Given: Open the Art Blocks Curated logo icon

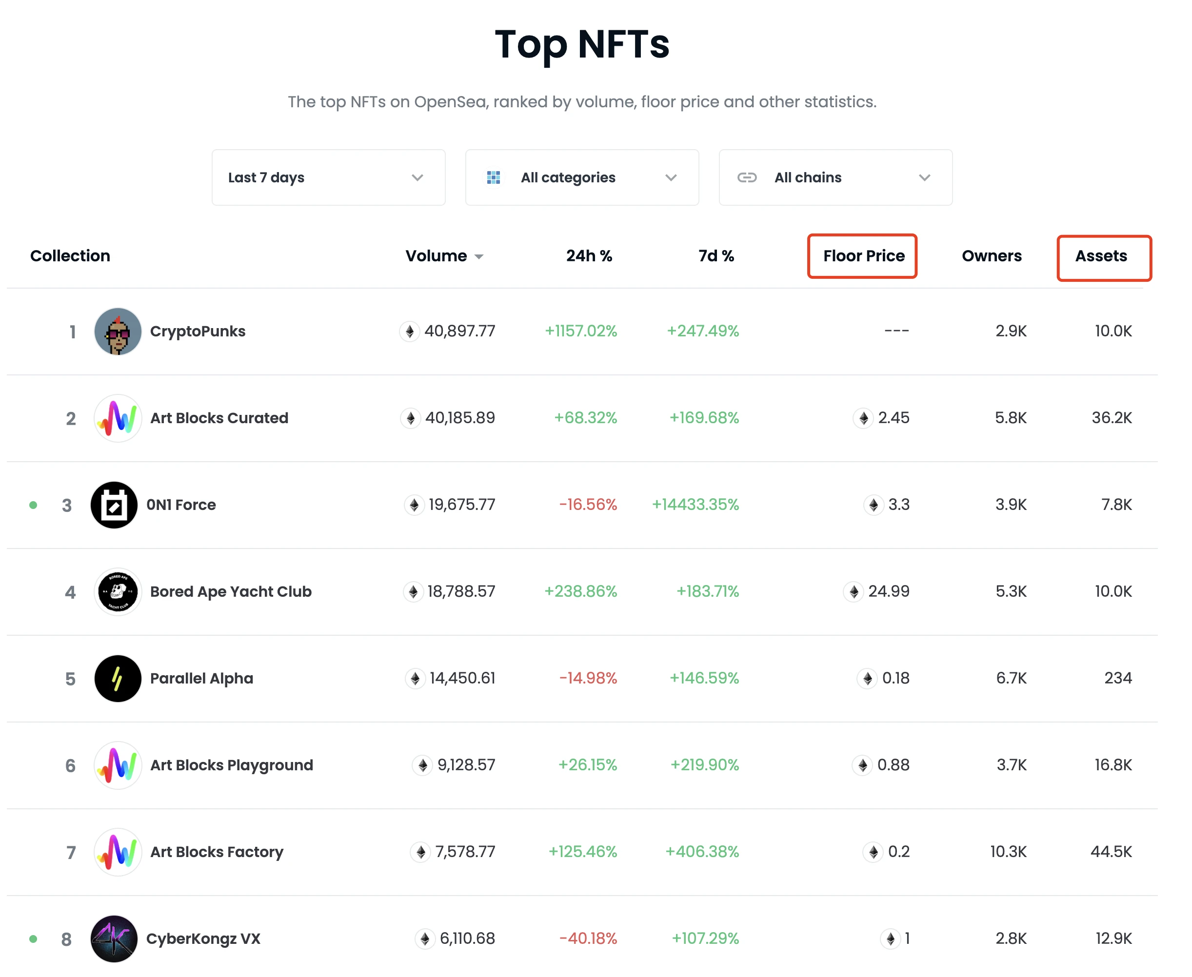Looking at the screenshot, I should pyautogui.click(x=118, y=418).
